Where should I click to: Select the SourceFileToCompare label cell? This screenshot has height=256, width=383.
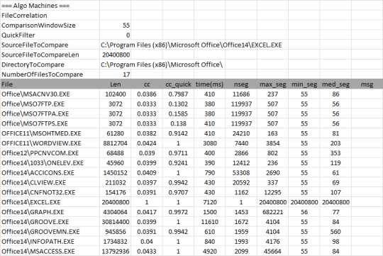[x=50, y=45]
